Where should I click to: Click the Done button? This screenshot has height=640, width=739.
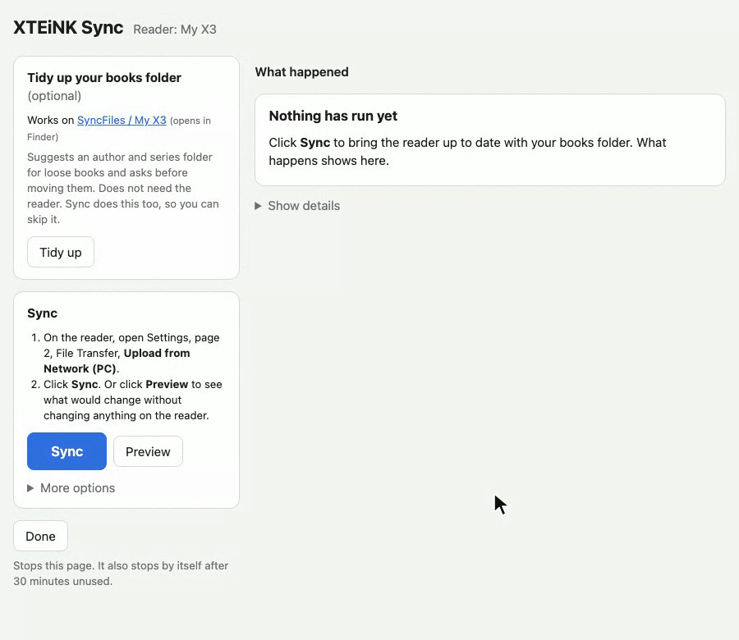pyautogui.click(x=40, y=536)
